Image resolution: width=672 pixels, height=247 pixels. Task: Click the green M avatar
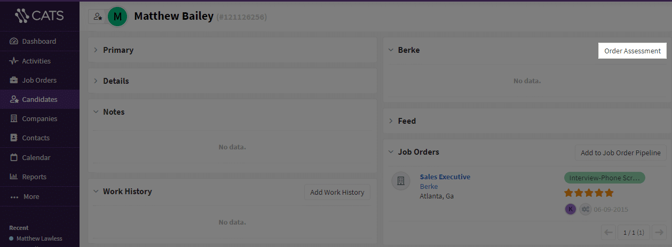pyautogui.click(x=117, y=17)
